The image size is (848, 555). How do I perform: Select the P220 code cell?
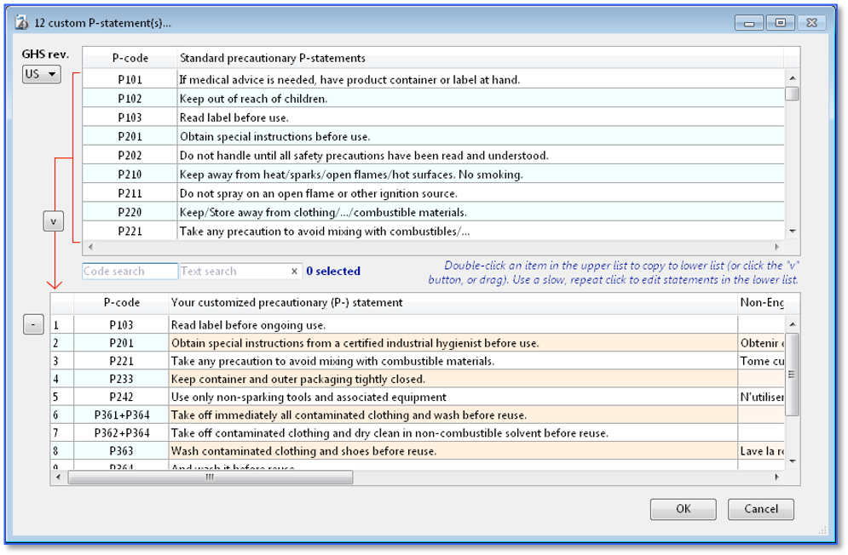(x=130, y=212)
